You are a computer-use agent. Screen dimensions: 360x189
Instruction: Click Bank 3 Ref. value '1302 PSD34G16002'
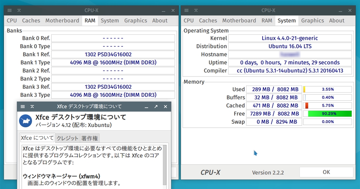pyautogui.click(x=113, y=87)
